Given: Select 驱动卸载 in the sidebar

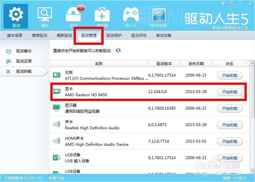Looking at the screenshot, I should coord(24,71).
